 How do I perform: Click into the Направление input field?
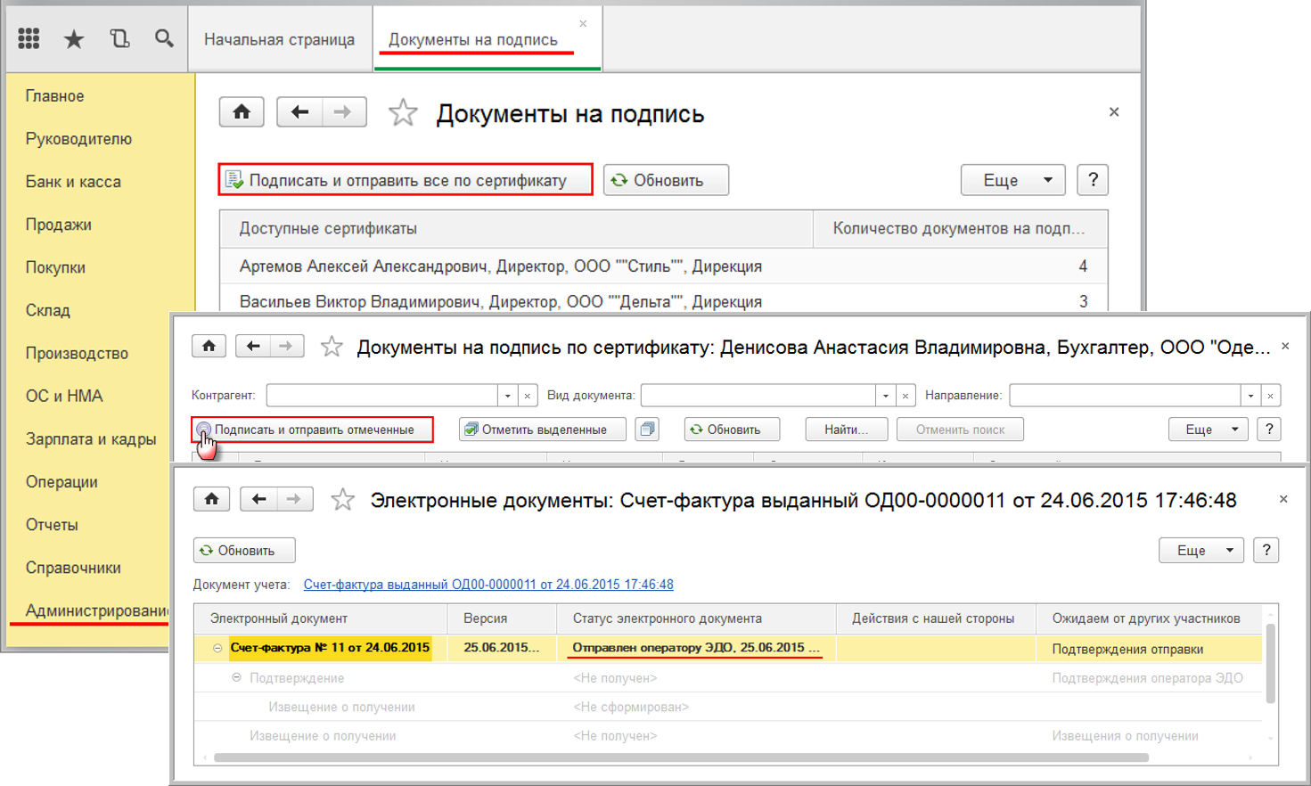1126,396
